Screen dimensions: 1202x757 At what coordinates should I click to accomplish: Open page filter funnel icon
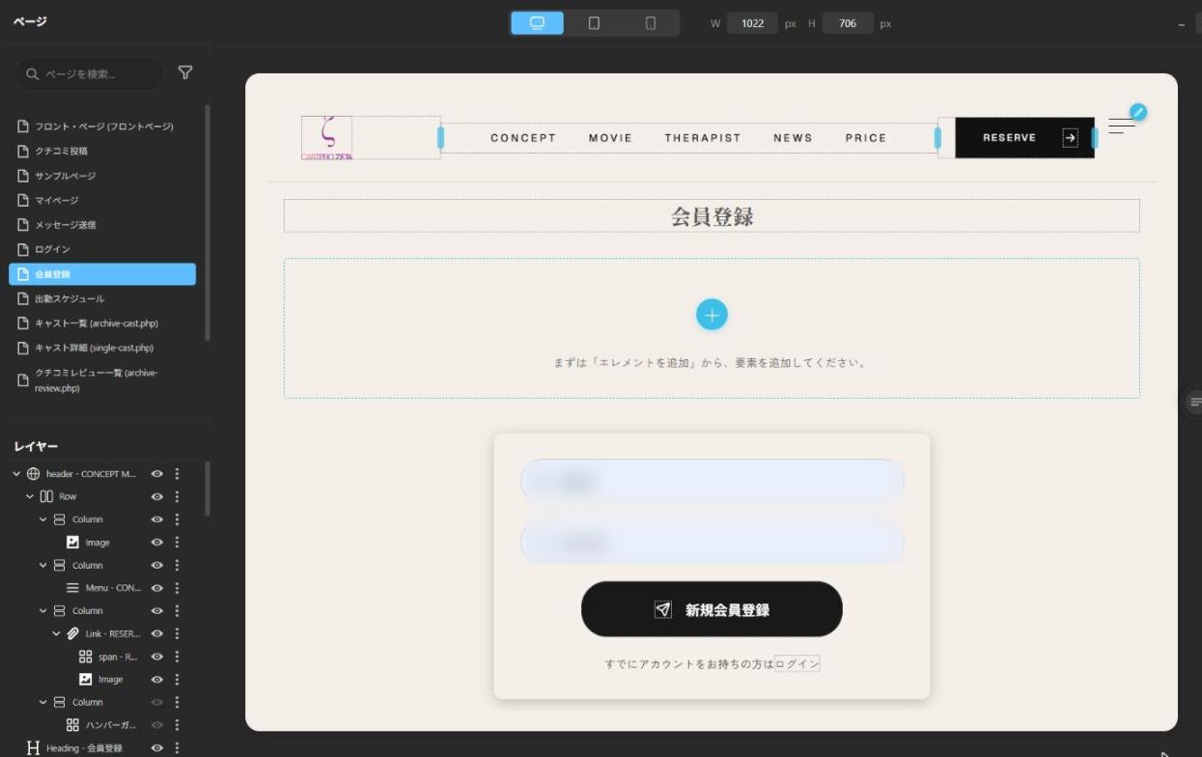click(185, 73)
